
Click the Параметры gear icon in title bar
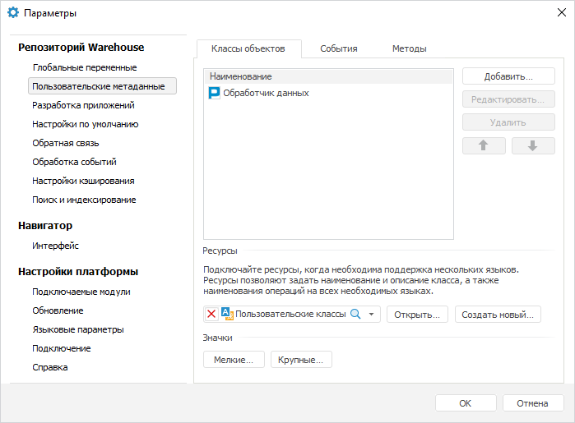pos(12,13)
